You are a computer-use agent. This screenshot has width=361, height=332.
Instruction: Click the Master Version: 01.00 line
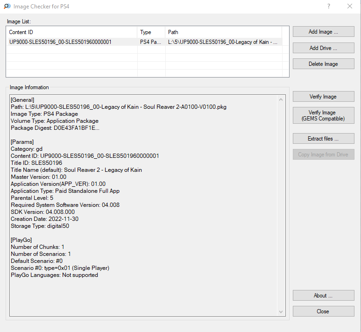click(x=38, y=177)
